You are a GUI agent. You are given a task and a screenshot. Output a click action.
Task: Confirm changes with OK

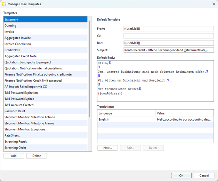pos(181,175)
